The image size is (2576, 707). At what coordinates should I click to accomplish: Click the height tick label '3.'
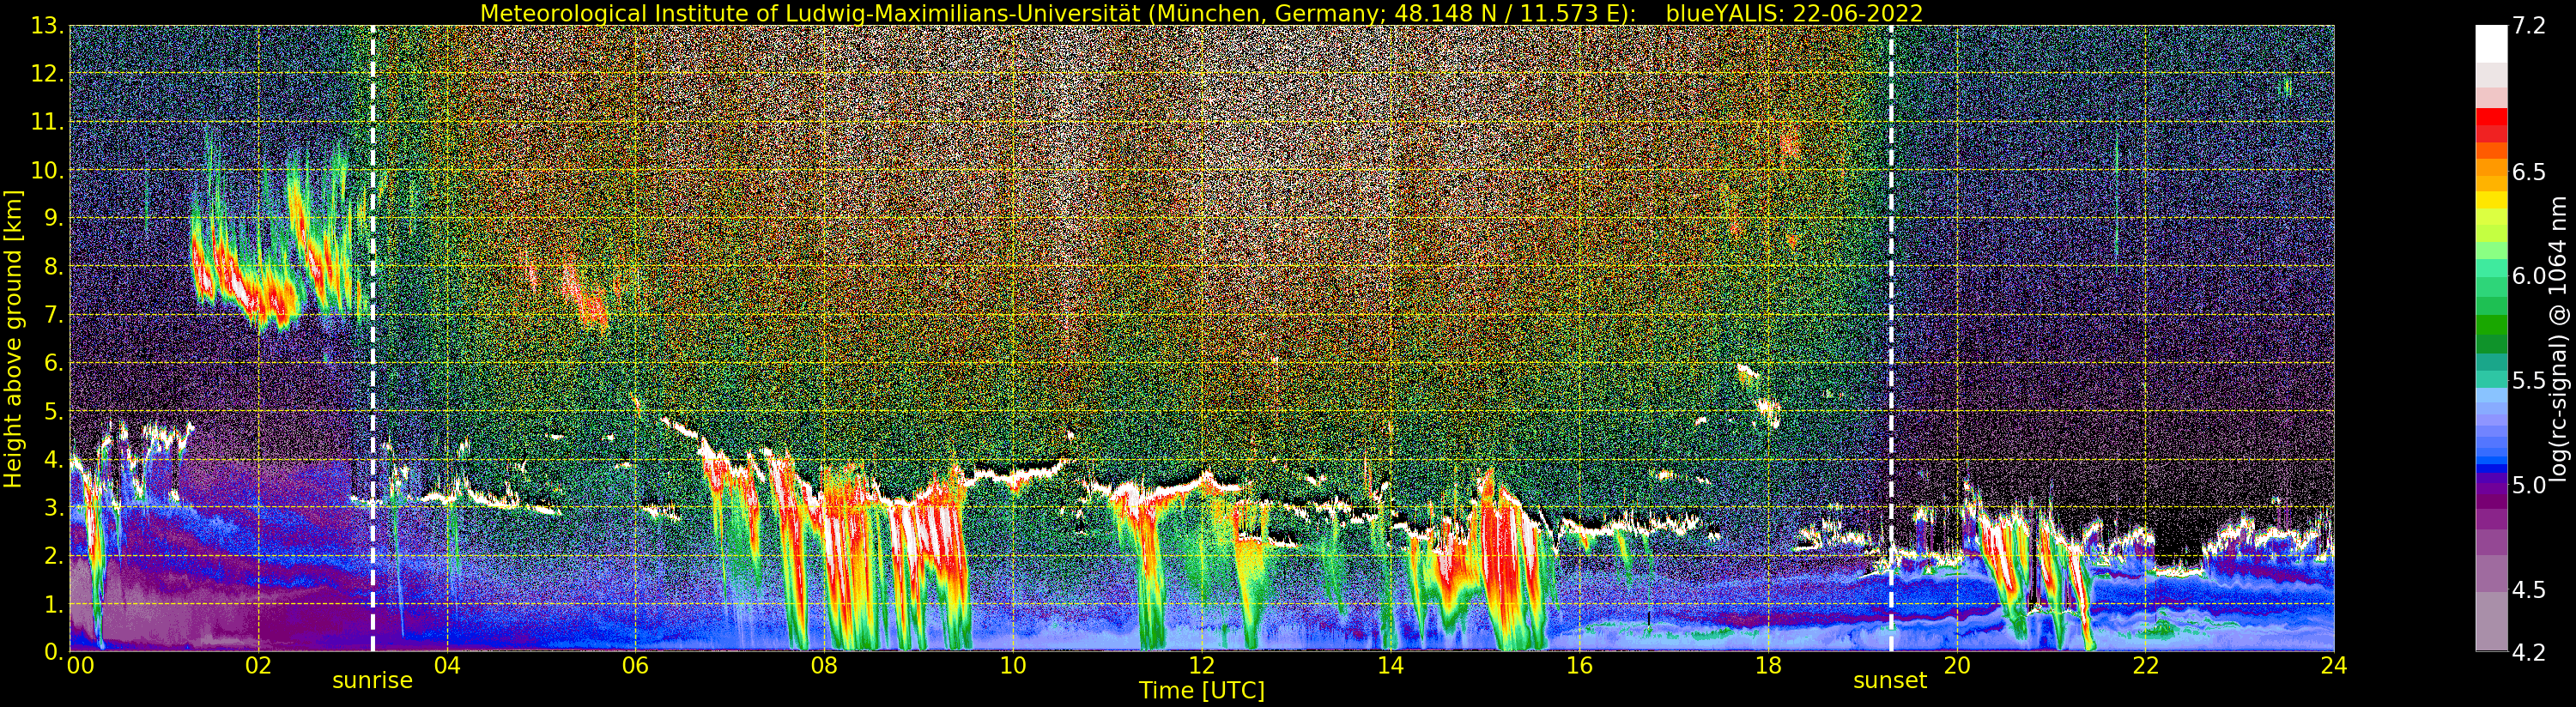(x=52, y=507)
